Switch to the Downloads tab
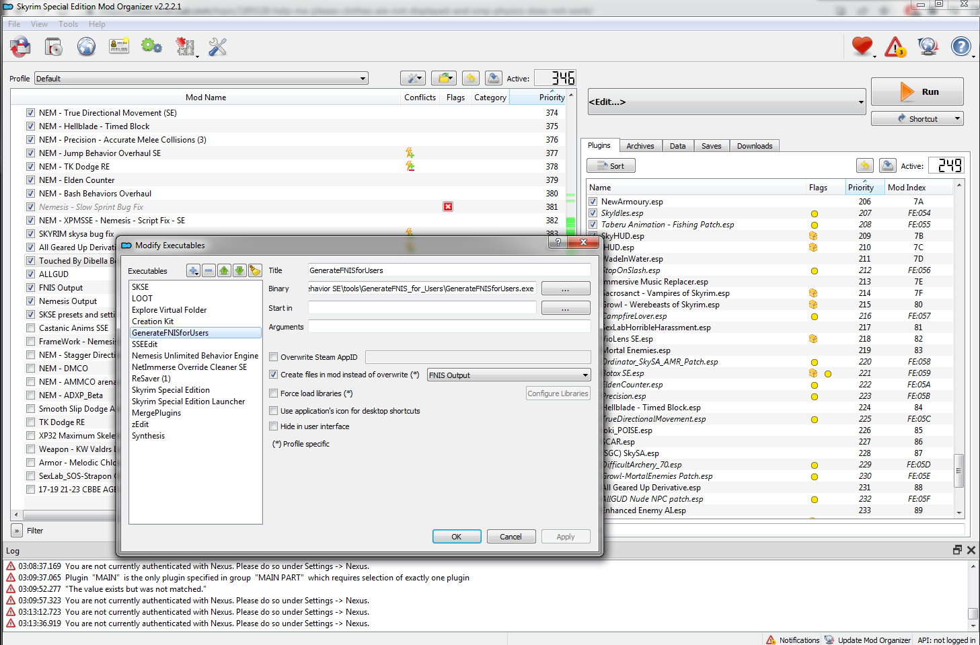 pyautogui.click(x=755, y=146)
